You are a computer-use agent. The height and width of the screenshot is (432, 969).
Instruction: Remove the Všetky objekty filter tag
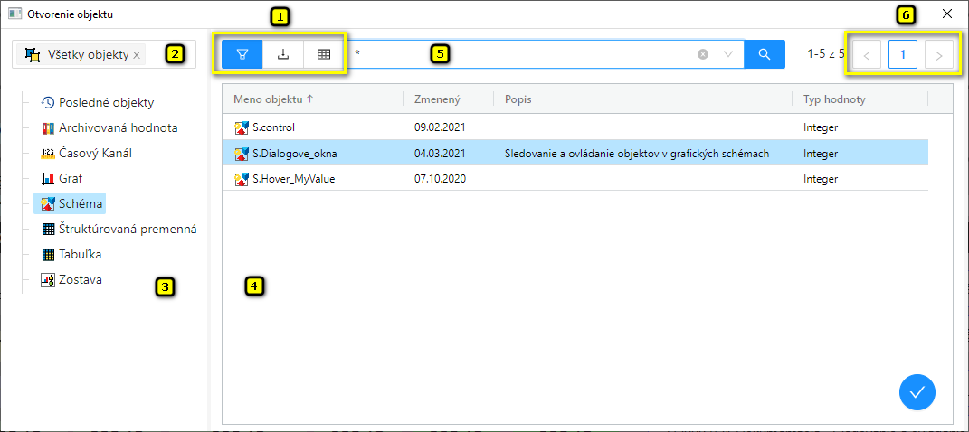(x=137, y=55)
